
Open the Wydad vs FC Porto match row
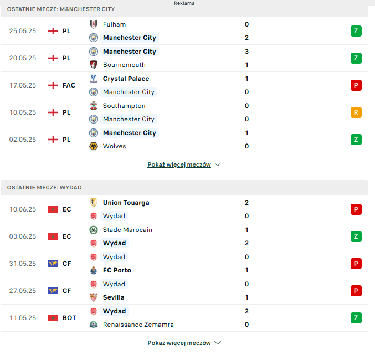(184, 264)
